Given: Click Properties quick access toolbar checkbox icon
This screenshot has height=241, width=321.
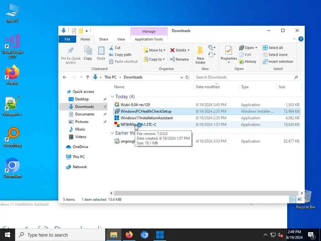Looking at the screenshot, I should (74, 31).
